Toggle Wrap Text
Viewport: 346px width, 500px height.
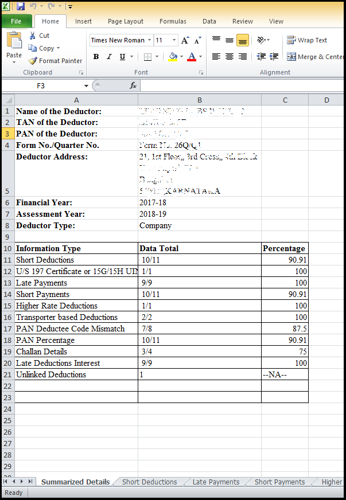point(307,40)
